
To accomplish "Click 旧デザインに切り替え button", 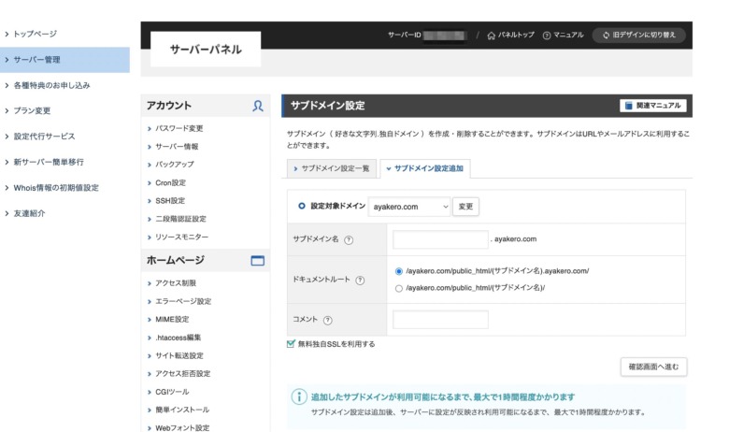I will click(x=638, y=35).
